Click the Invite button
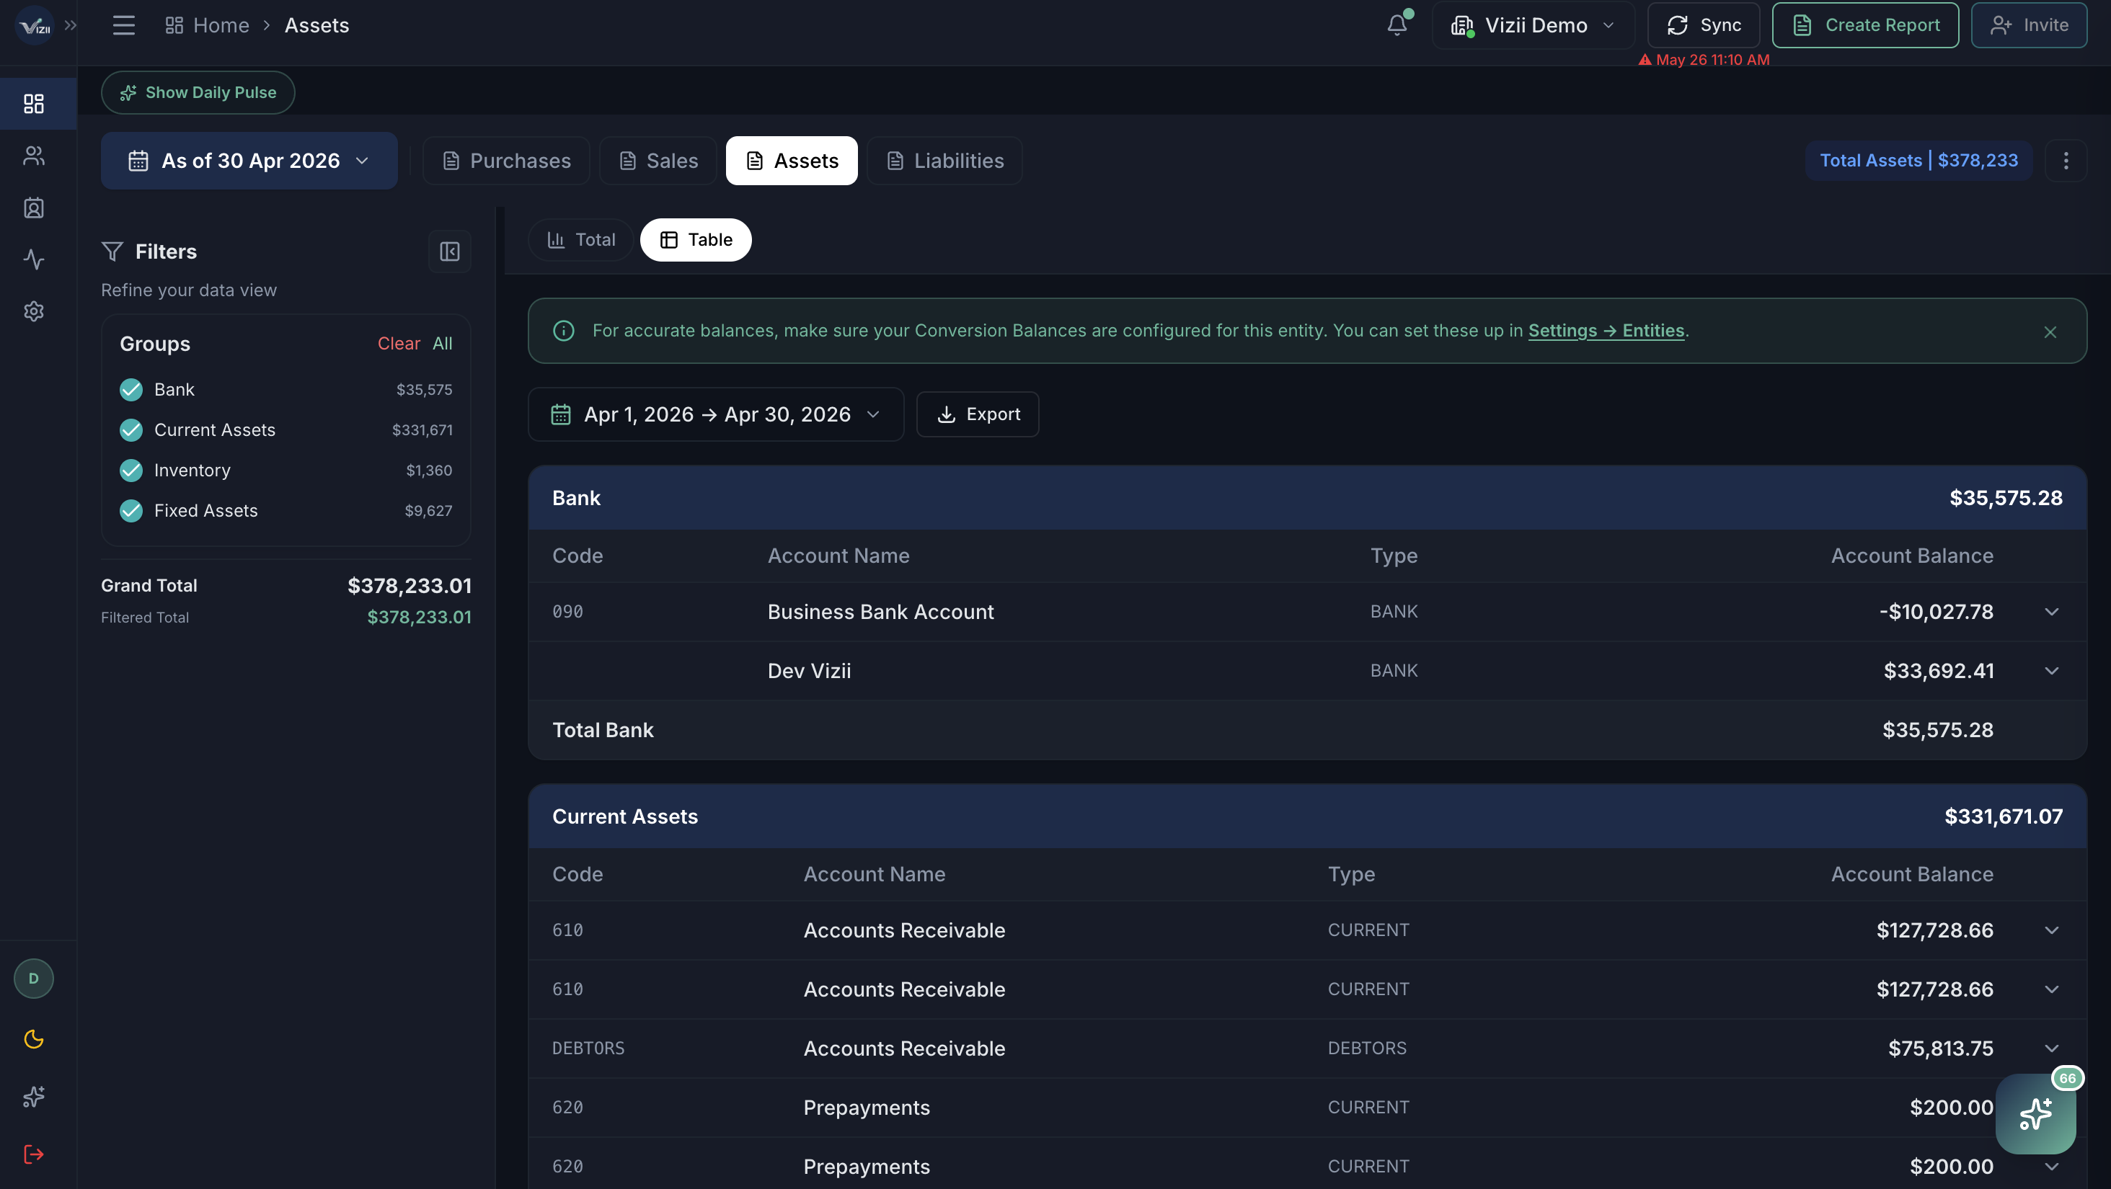The image size is (2111, 1189). tap(2029, 25)
